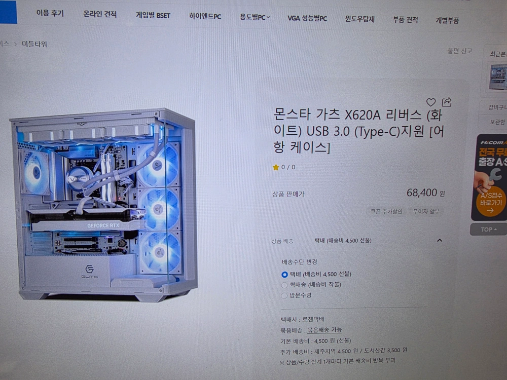The width and height of the screenshot is (507, 380).
Task: Click the 불편 신고 link
Action: [x=459, y=51]
